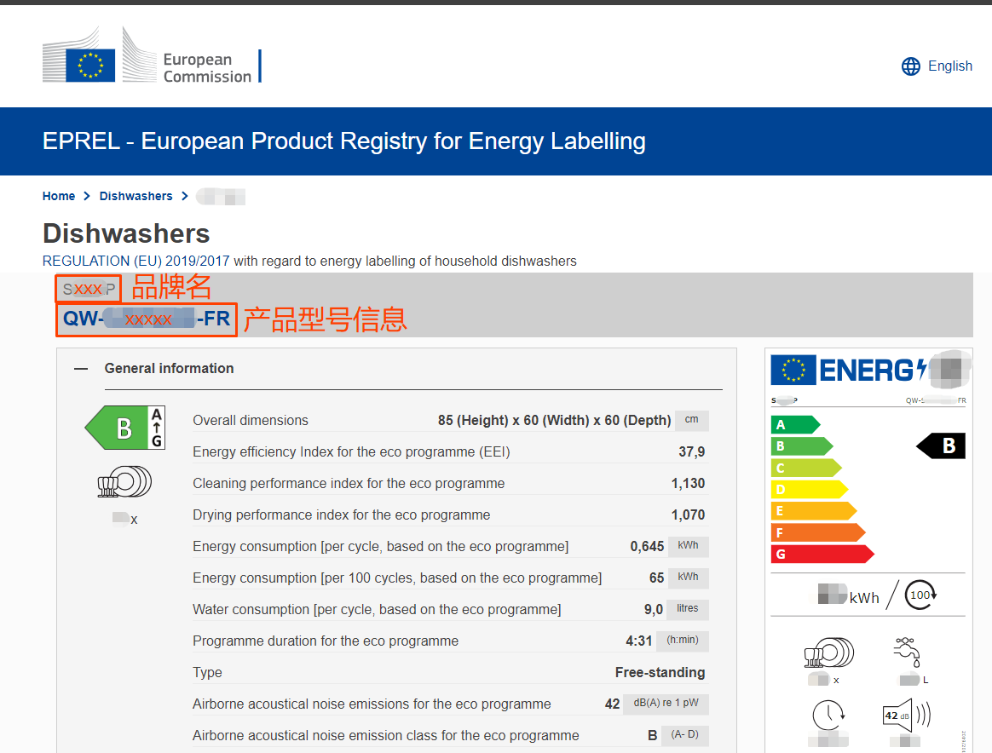Click the place settings dishes icon under badge
This screenshot has width=992, height=753.
124,482
